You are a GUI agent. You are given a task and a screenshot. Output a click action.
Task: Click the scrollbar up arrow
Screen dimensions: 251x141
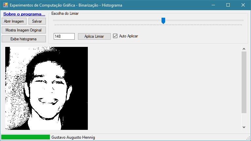tap(244, 49)
